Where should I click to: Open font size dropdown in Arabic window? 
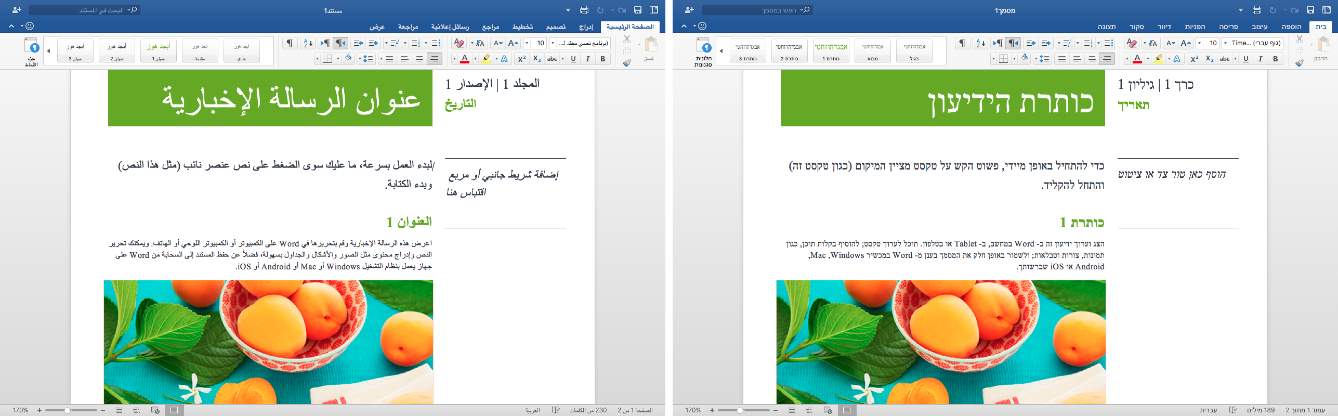(527, 43)
